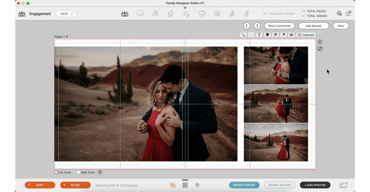This screenshot has width=370, height=192.
Task: Toggle the eye preview icon
Action: pyautogui.click(x=291, y=35)
